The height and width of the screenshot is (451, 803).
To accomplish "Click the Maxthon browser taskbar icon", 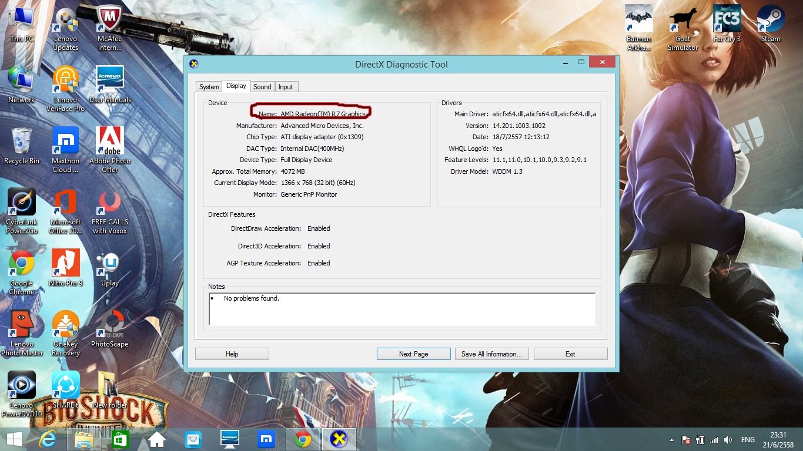I will [266, 439].
